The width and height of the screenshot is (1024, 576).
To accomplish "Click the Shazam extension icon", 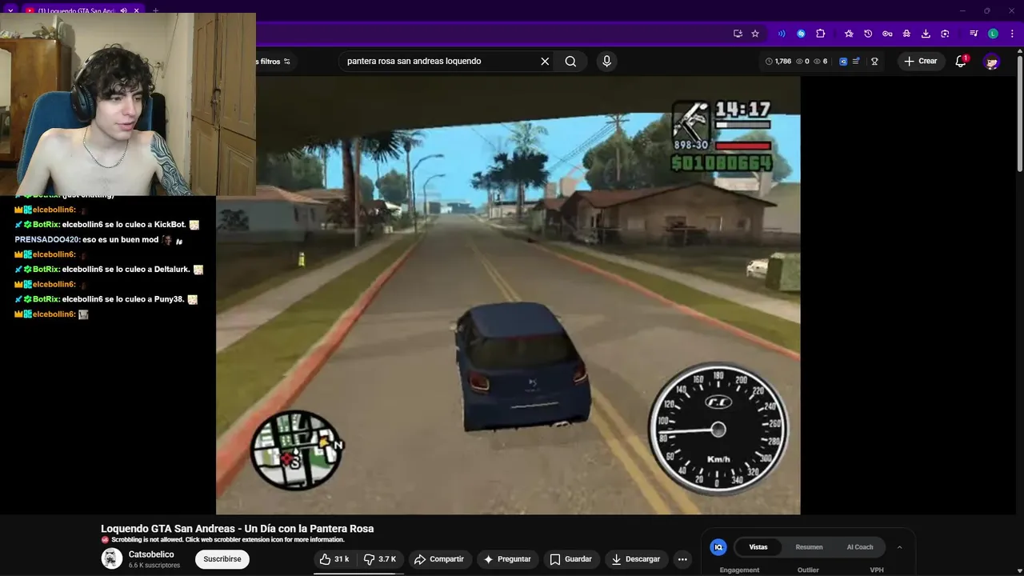I will point(801,34).
